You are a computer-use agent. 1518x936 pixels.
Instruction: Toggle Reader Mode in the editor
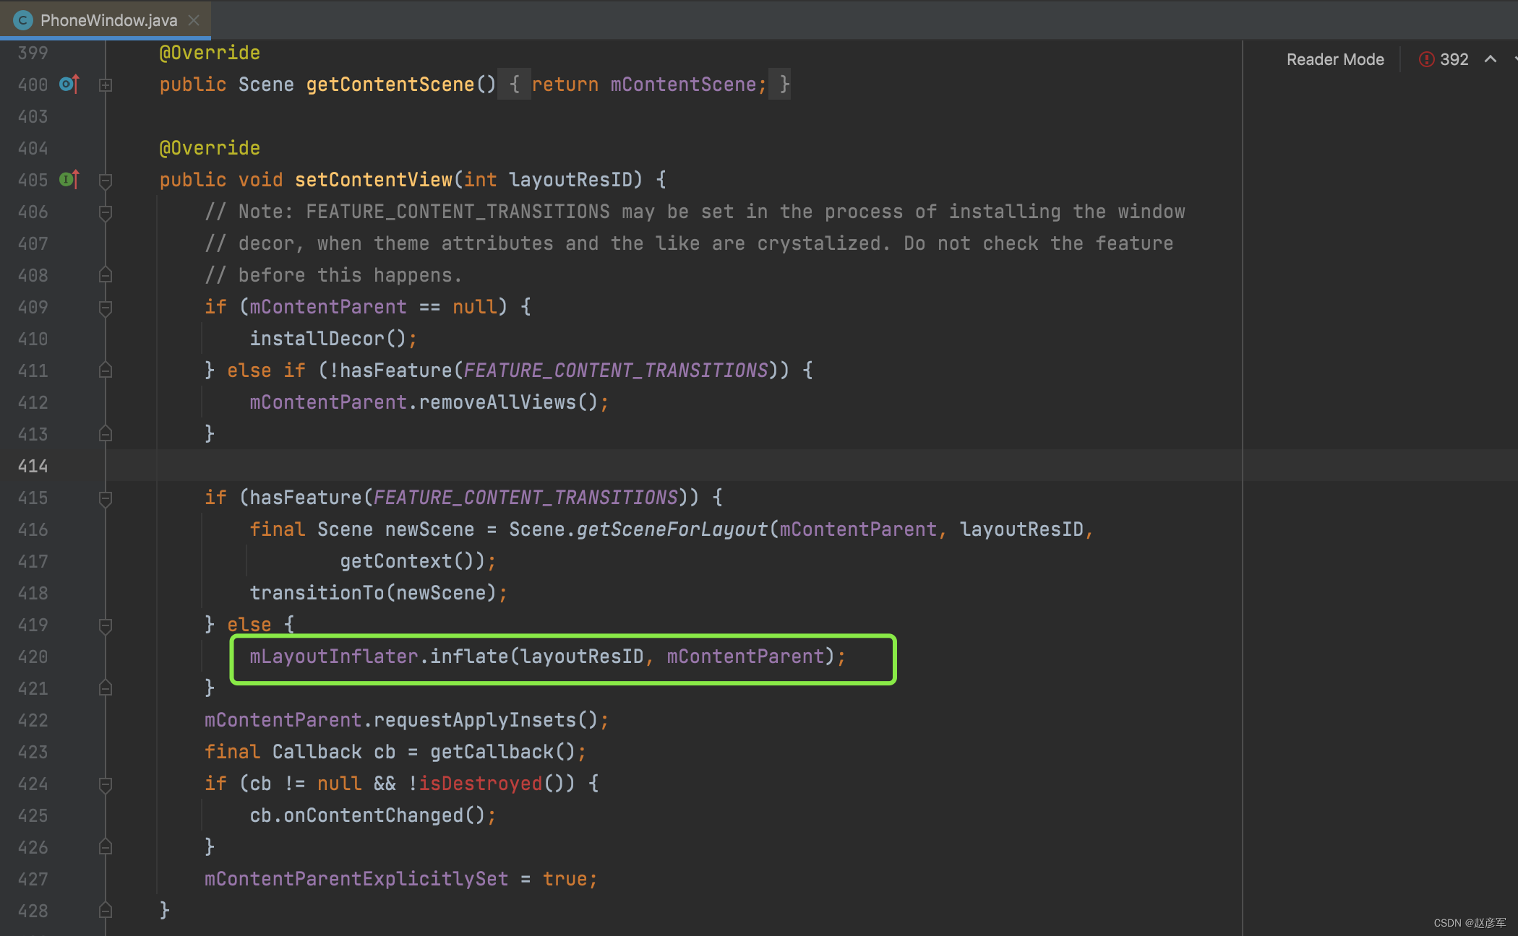tap(1334, 59)
